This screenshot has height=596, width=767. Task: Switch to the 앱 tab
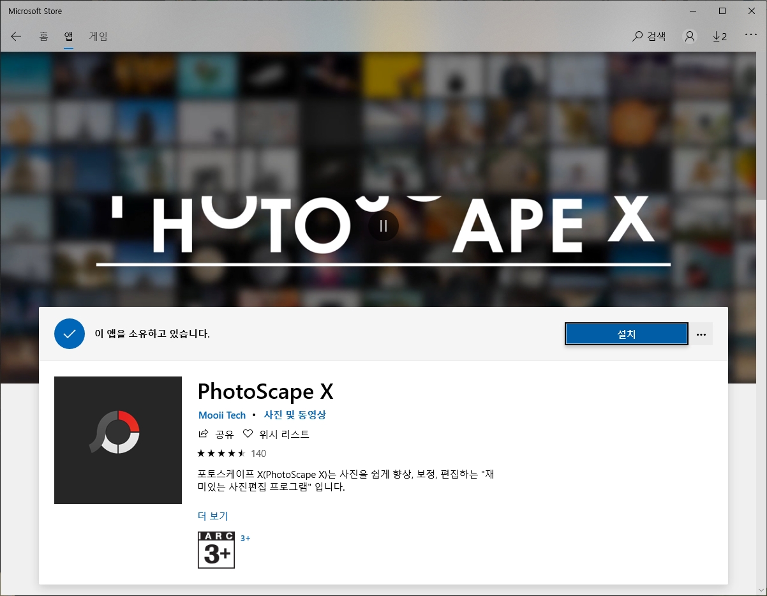68,36
